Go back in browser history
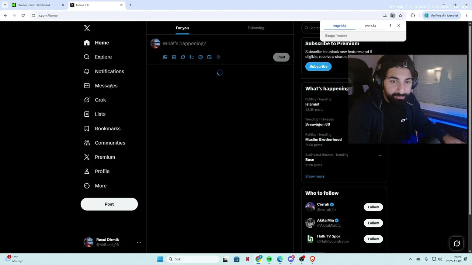The width and height of the screenshot is (472, 265). click(5, 15)
